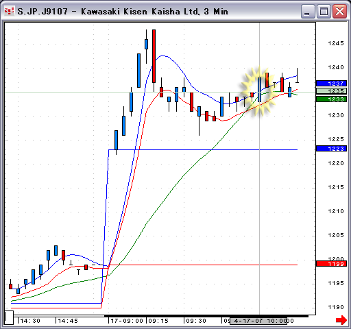
Task: Click the blue 1223 price label
Action: pos(331,149)
